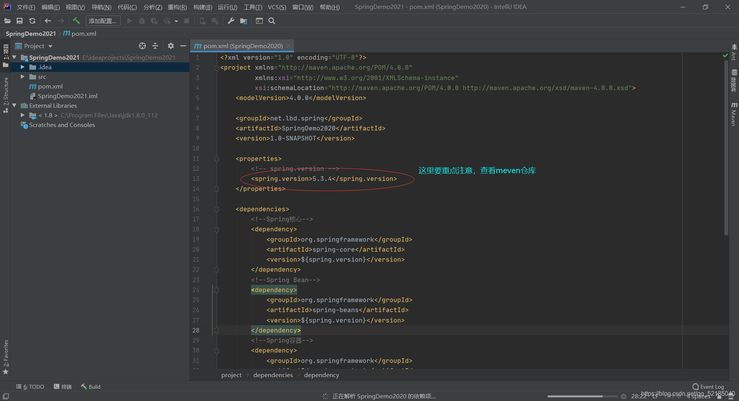This screenshot has height=401, width=739.
Task: Open the 重构(R) menu
Action: (177, 7)
